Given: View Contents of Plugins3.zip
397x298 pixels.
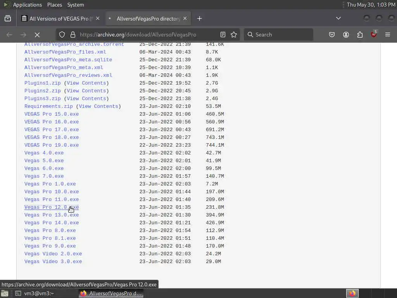Looking at the screenshot, I should click(86, 99).
